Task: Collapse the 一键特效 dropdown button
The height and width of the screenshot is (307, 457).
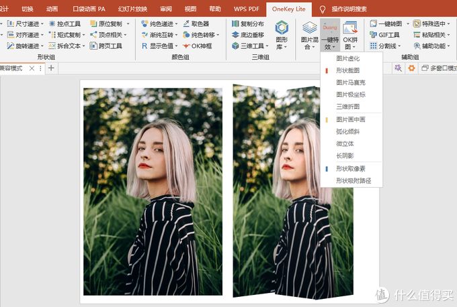Action: [330, 35]
